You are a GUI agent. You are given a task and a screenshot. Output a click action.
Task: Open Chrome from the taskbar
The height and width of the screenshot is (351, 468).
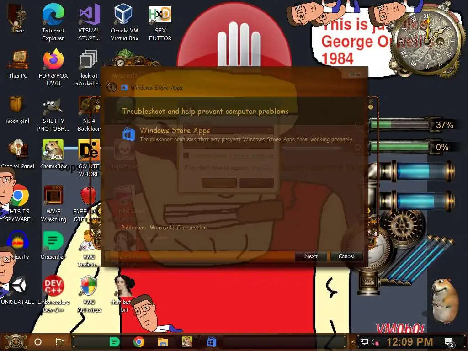point(139,342)
